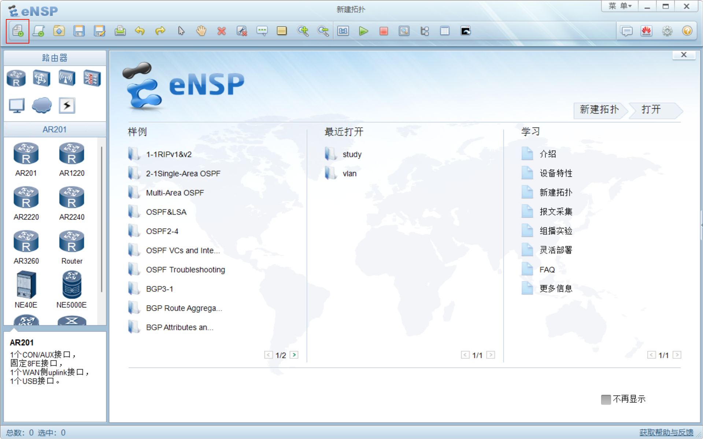Click the 获取帮助与反馈 link
The width and height of the screenshot is (703, 439).
666,432
